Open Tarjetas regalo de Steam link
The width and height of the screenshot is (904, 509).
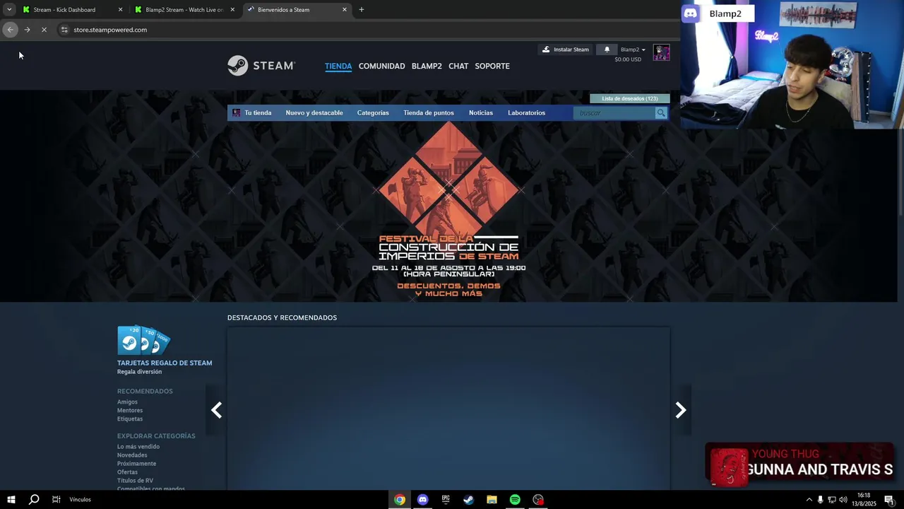[165, 363]
